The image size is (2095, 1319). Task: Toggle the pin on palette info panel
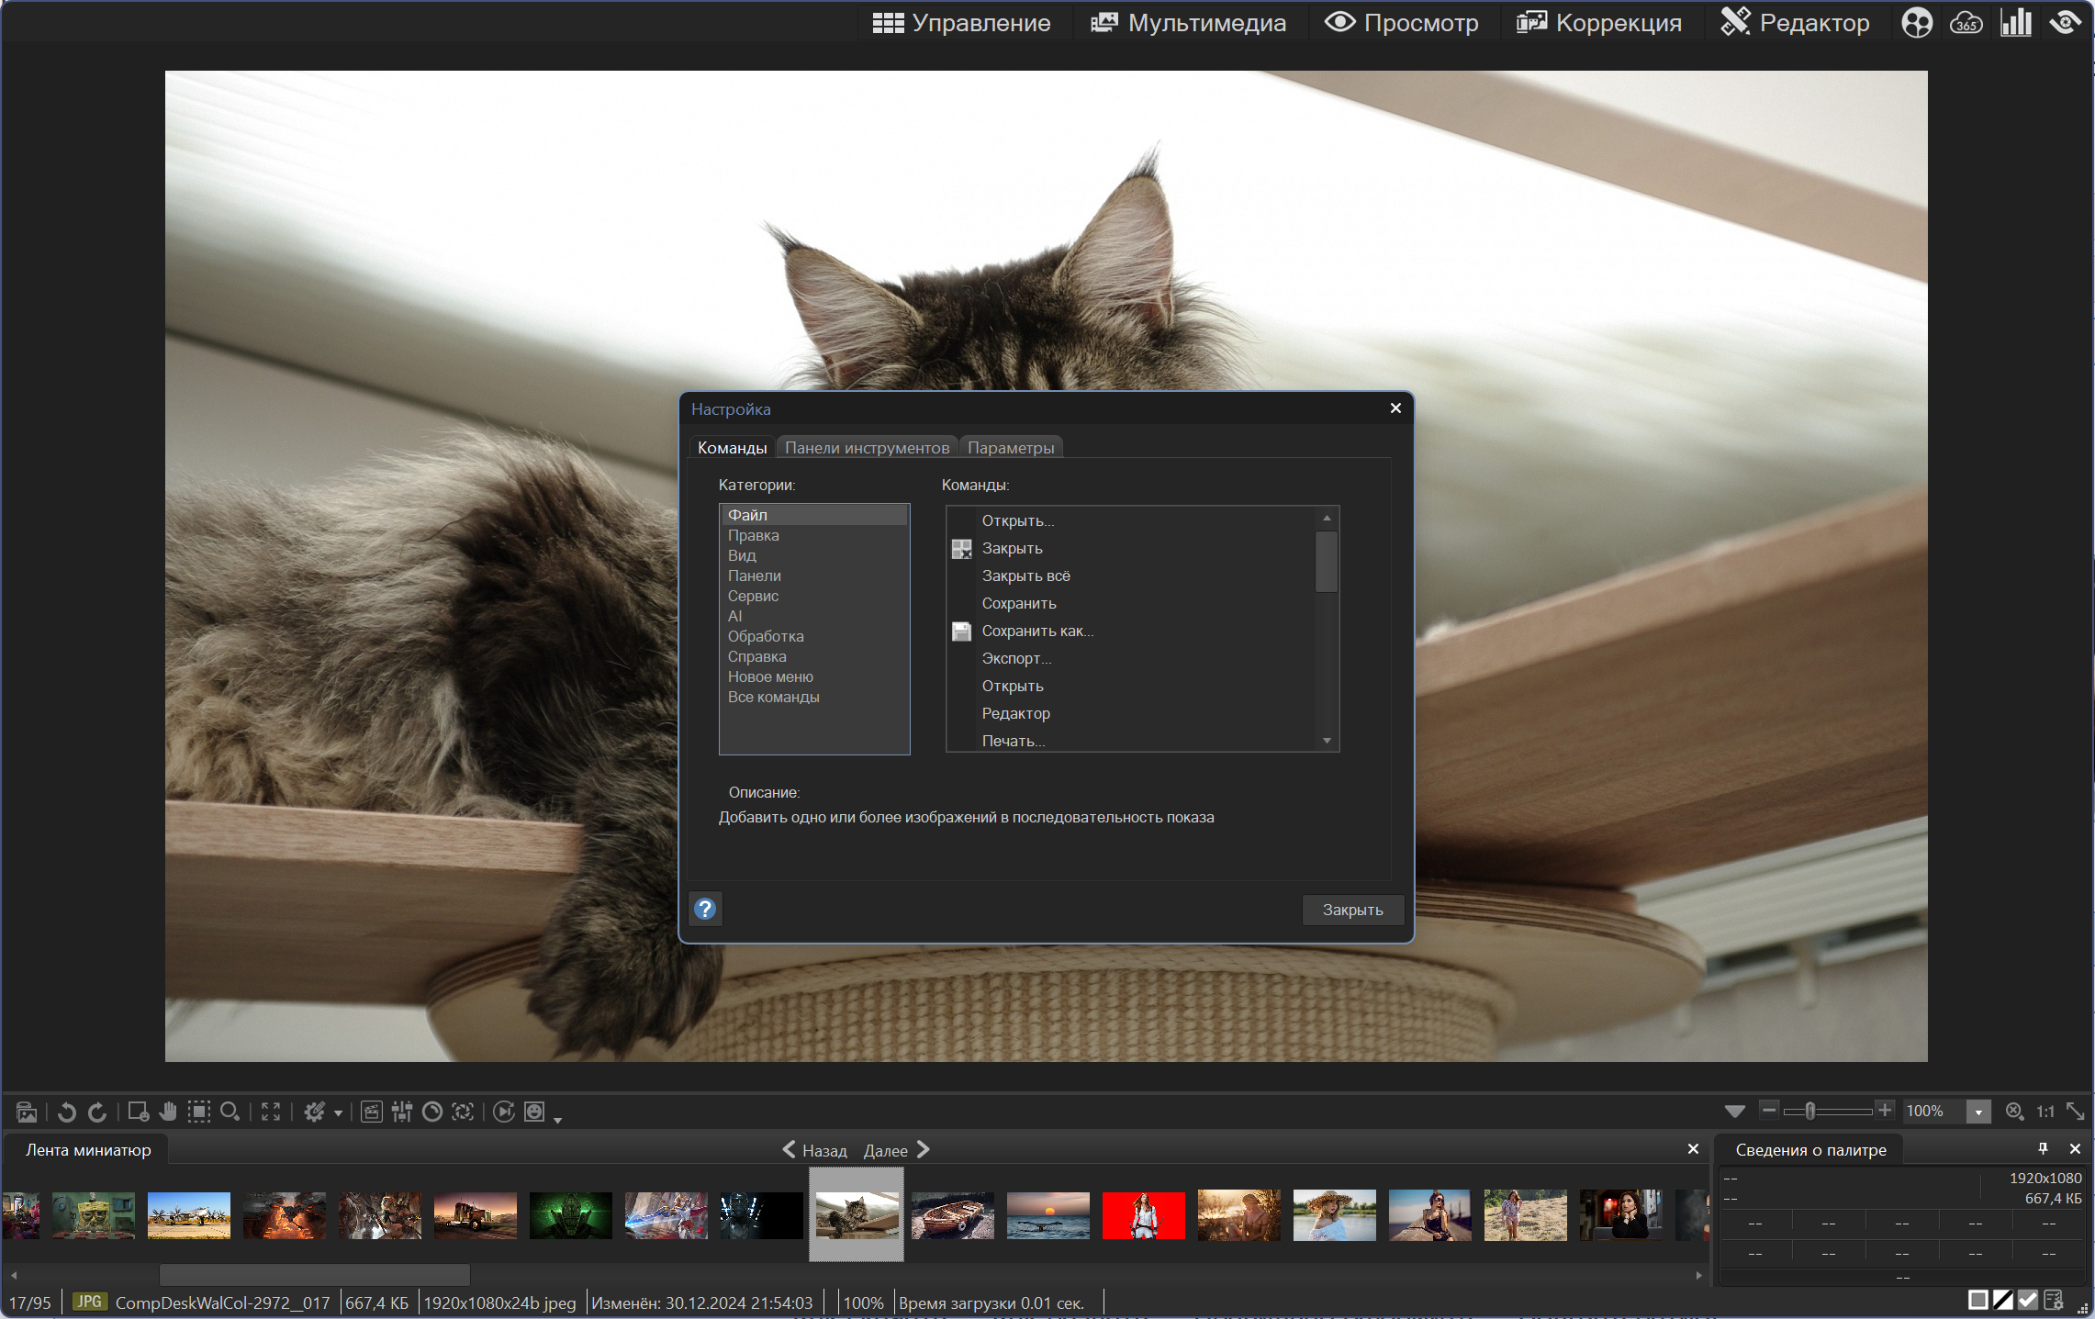click(2043, 1148)
